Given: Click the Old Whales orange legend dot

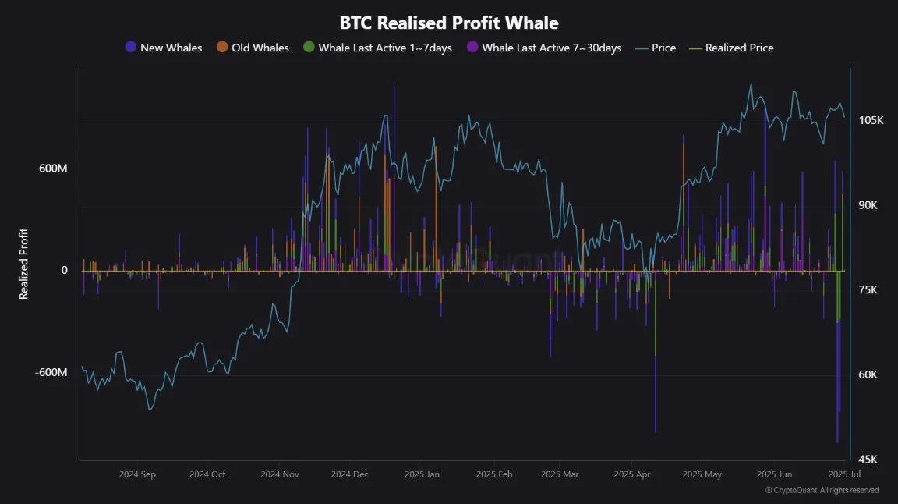Looking at the screenshot, I should [x=222, y=48].
